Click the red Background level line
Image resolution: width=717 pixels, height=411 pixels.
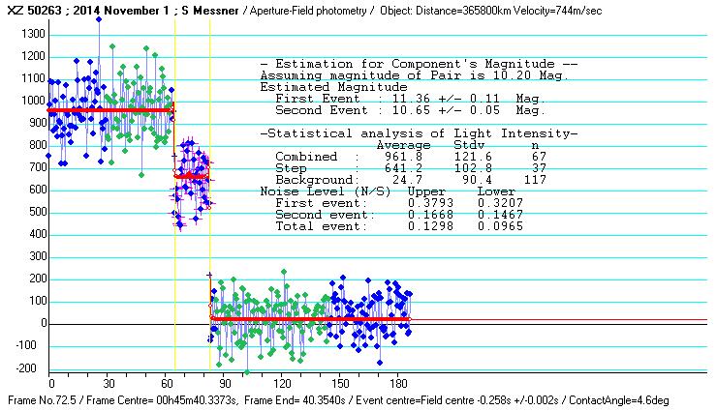310,318
